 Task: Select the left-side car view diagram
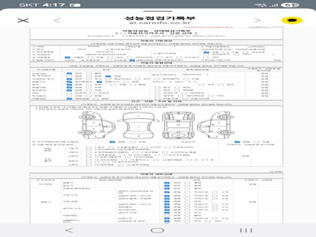96,125
